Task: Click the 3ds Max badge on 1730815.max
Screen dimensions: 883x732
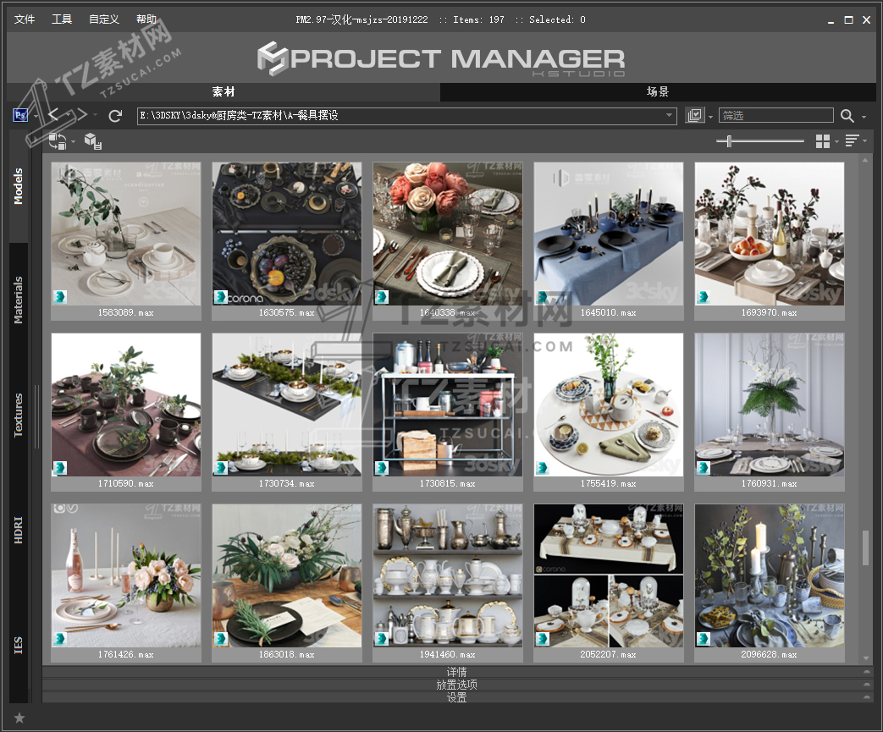Action: coord(382,467)
